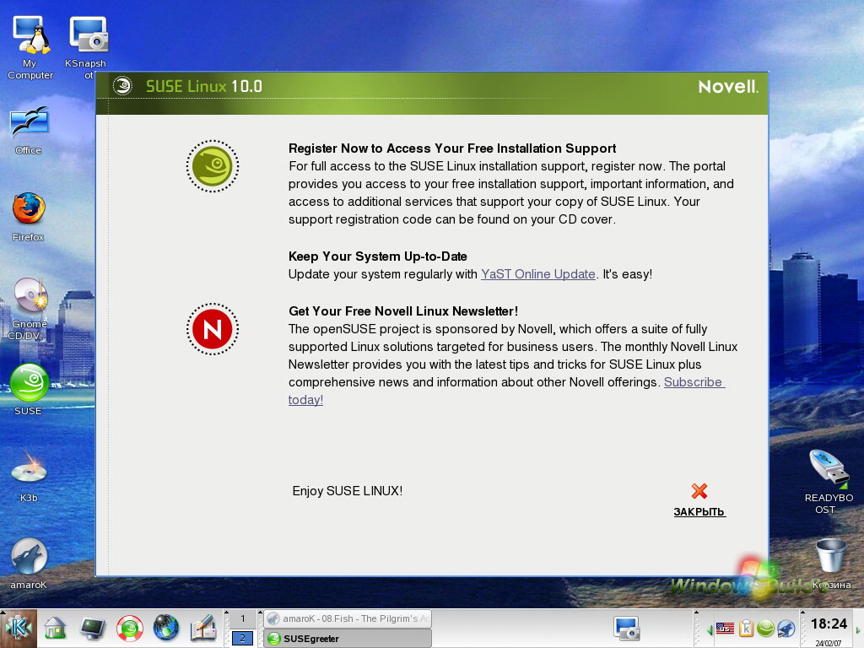864x648 pixels.
Task: Open the K menu launcher
Action: 19,628
